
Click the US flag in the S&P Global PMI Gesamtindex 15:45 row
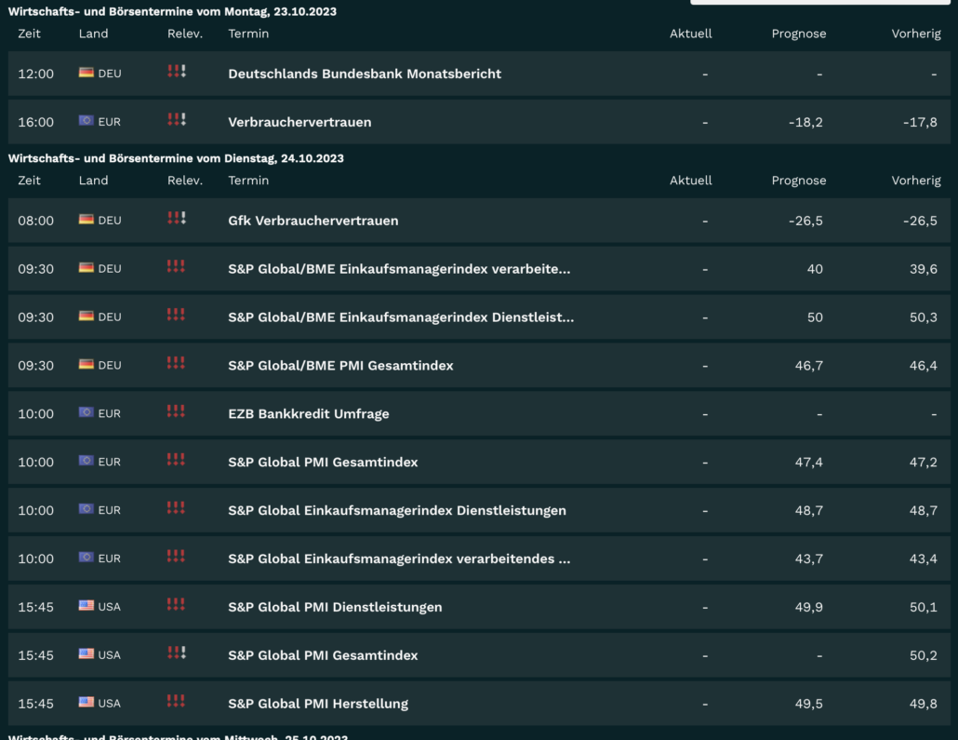(86, 654)
